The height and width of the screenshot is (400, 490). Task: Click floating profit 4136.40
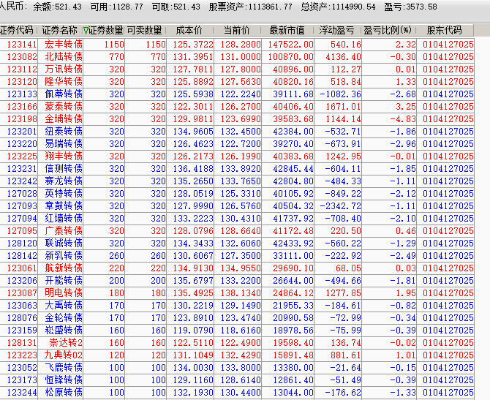[x=343, y=57]
